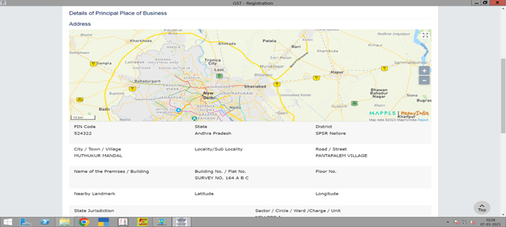The width and height of the screenshot is (506, 227).
Task: Open the blue mascot taskbar app
Action: coord(162,222)
